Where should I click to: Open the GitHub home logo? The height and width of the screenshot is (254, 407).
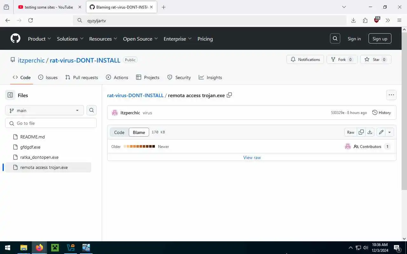pos(15,39)
